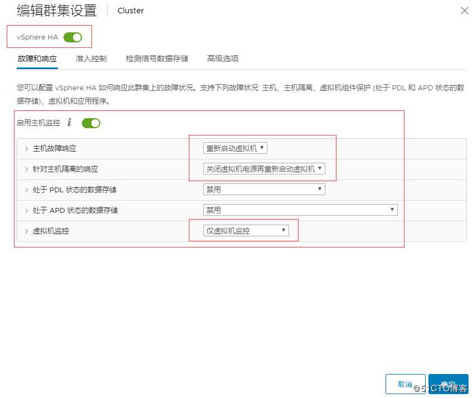Expand the 处于 PDL 状态的数据存储 row
This screenshot has height=398, width=473.
27,190
